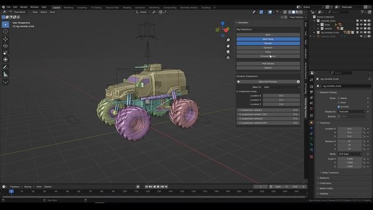Screen dimensions: 373x210
Task: Jump to timeline end frame
Action: click(166, 187)
